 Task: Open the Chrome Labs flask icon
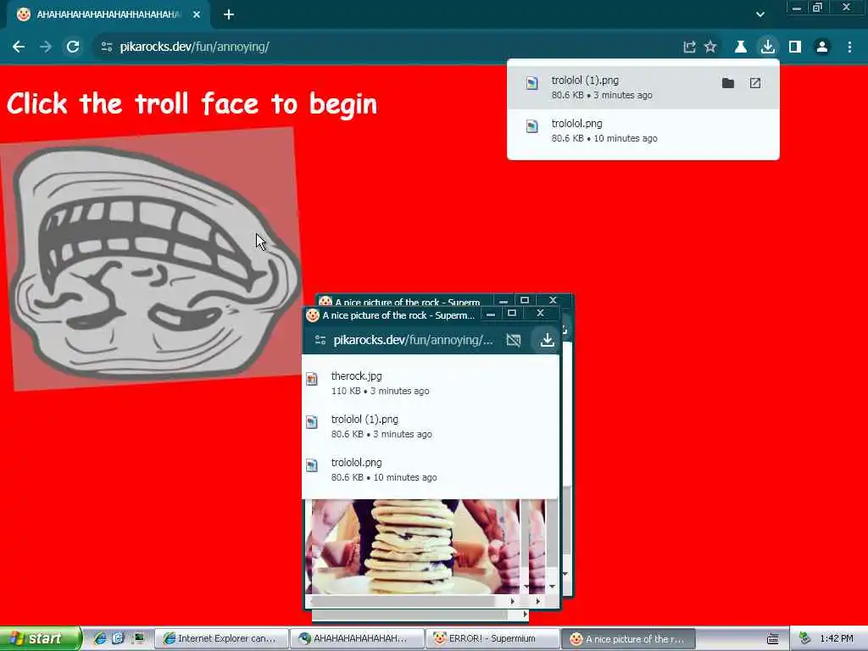click(741, 47)
